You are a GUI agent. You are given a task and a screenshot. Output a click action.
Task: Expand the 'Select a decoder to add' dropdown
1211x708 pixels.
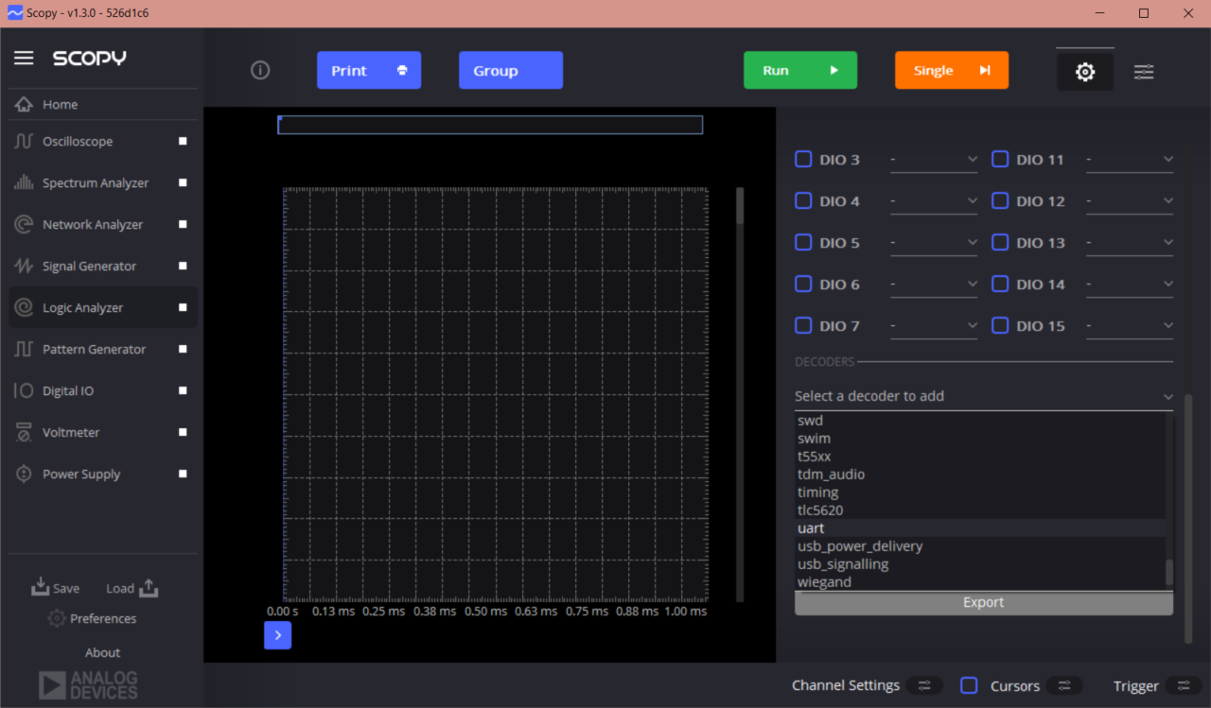tap(983, 395)
